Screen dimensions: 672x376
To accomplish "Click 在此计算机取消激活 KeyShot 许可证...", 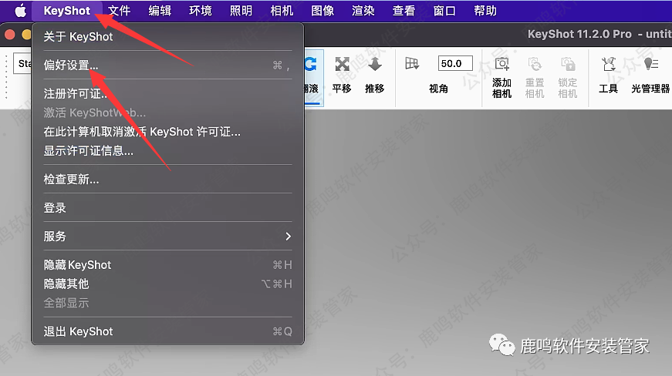I will pyautogui.click(x=142, y=132).
